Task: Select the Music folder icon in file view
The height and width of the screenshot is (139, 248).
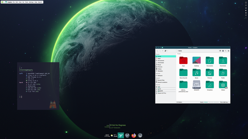Action: (196, 73)
